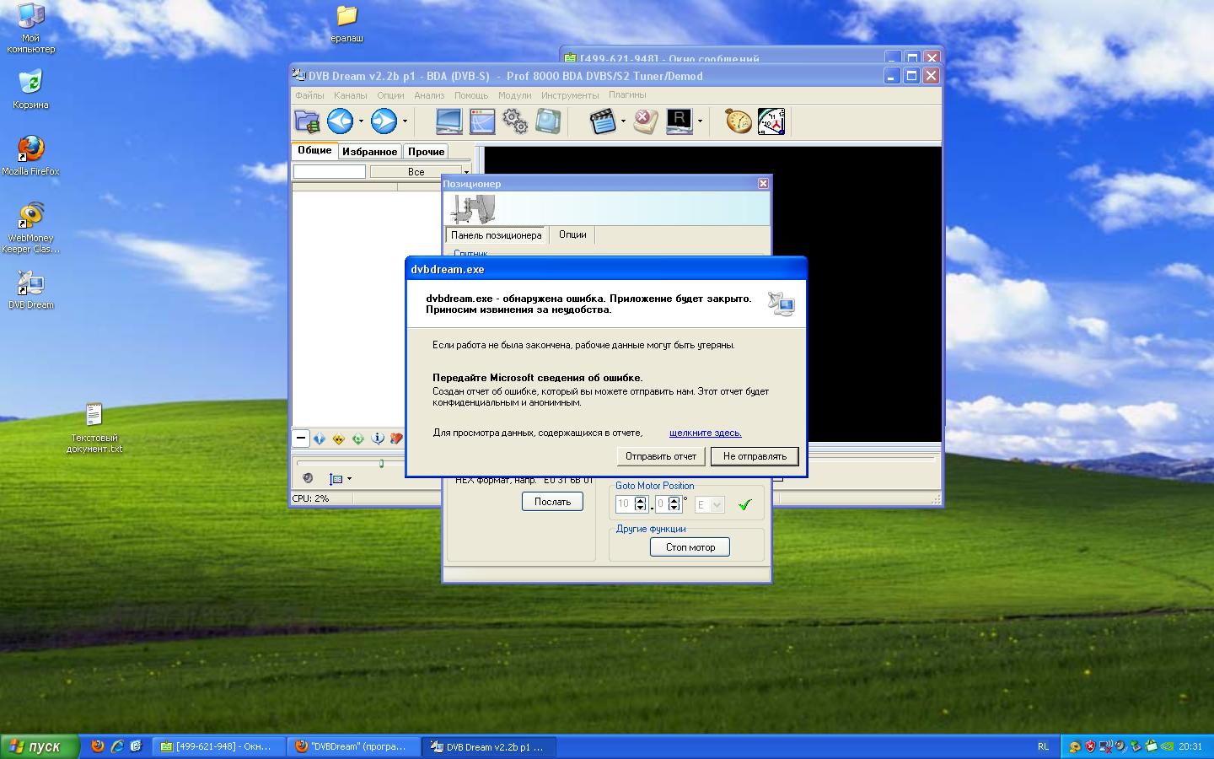Switch to the Избранное channel tab
The image size is (1214, 759).
[369, 152]
